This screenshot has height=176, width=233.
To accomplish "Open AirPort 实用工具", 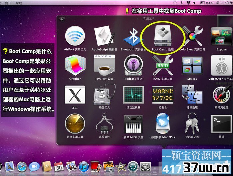I will (75, 36).
